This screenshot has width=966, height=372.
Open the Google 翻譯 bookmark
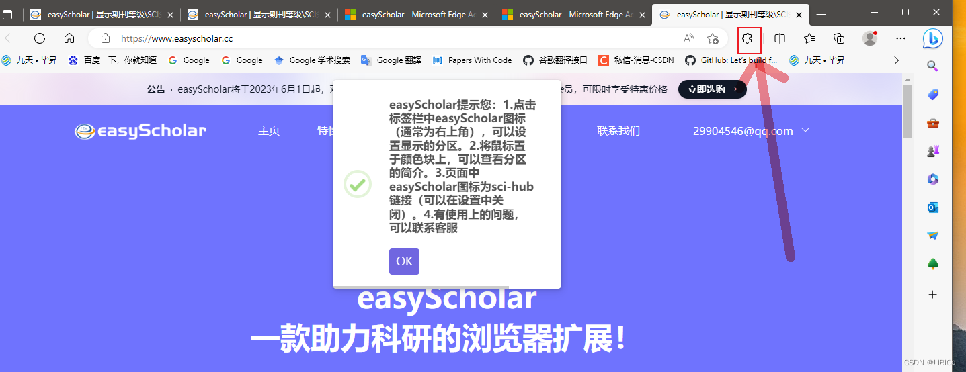391,60
